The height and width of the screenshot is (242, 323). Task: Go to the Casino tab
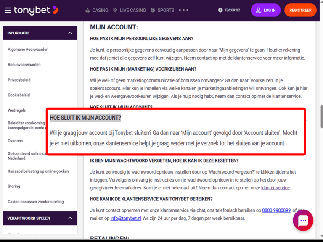tap(100, 10)
